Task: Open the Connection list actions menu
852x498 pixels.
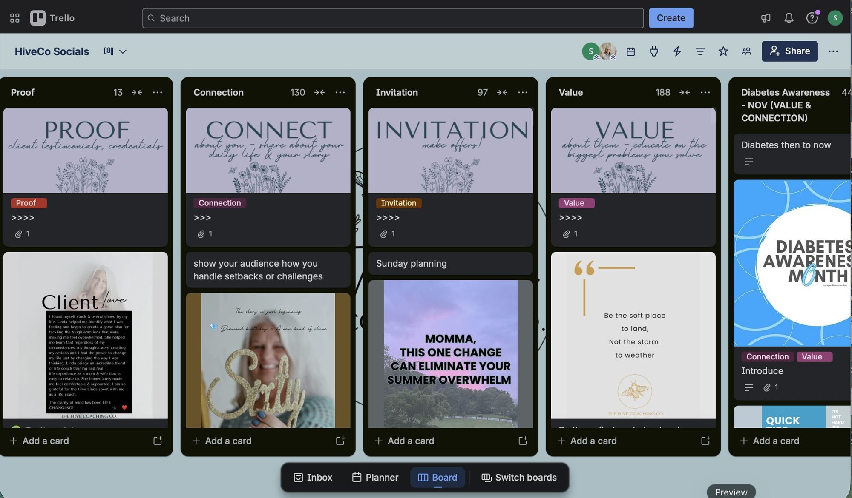Action: [340, 92]
